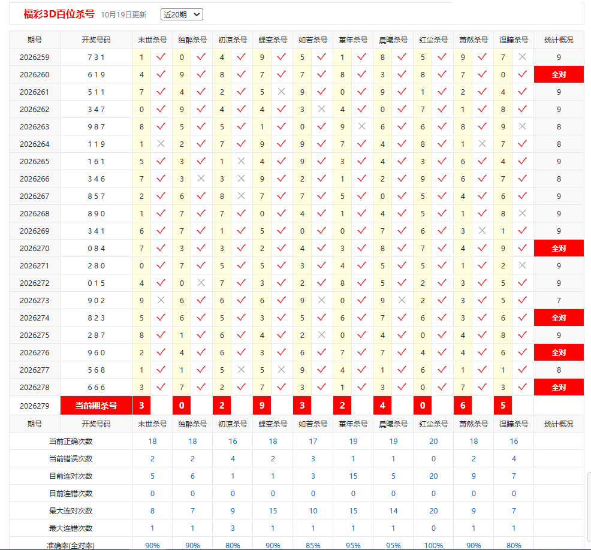Image resolution: width=591 pixels, height=550 pixels.
Task: Click the 准确率(全对率) row label
Action: [71, 545]
